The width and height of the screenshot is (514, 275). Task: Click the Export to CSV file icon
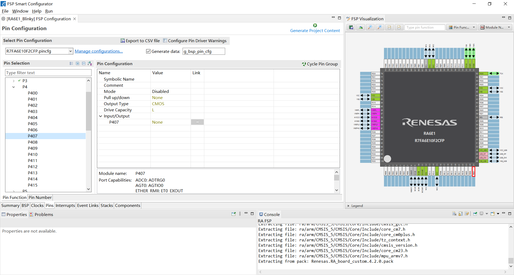(x=123, y=41)
